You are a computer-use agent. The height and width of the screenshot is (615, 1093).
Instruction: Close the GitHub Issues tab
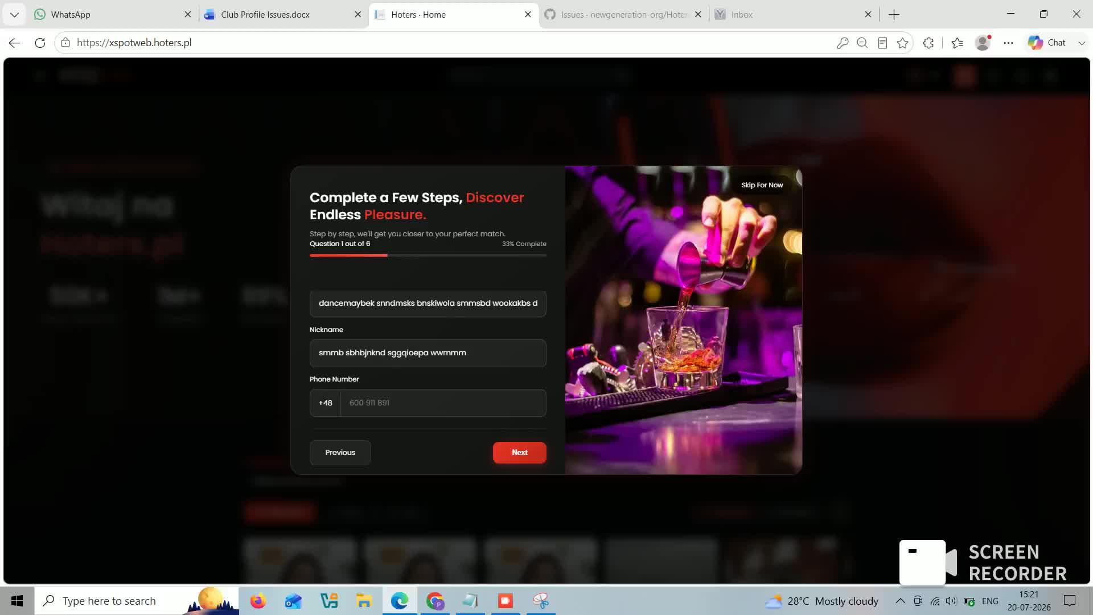(x=698, y=15)
